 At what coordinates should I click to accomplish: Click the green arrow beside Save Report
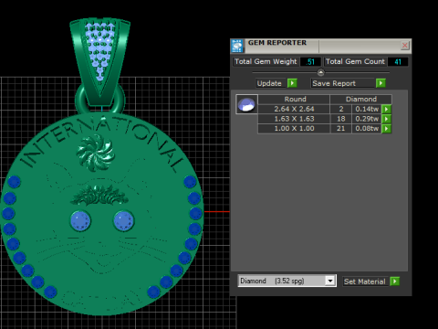pyautogui.click(x=381, y=83)
